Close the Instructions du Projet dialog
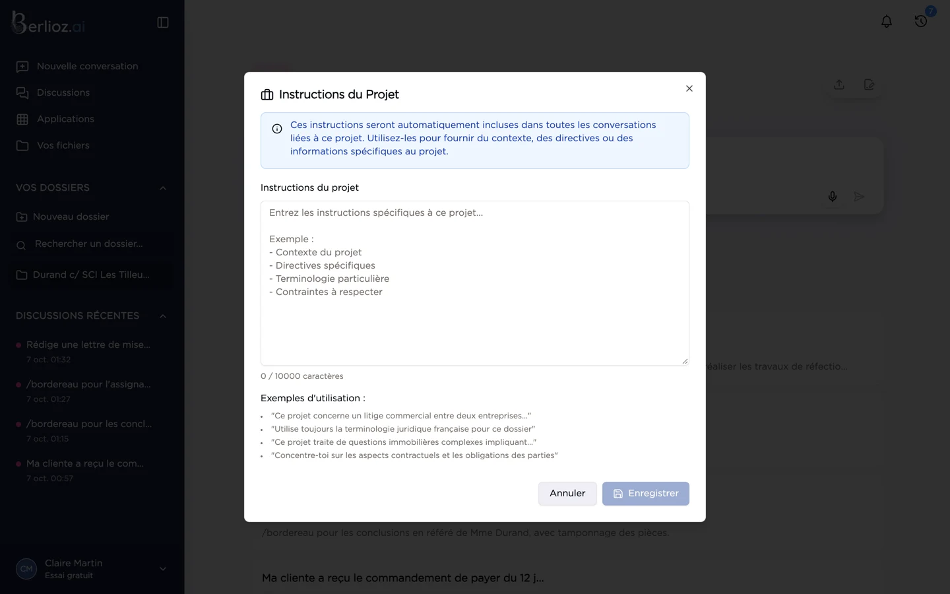The height and width of the screenshot is (594, 950). (689, 88)
